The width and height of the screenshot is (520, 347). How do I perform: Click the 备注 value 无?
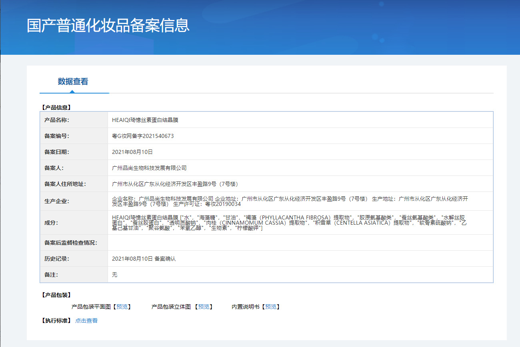pos(115,275)
